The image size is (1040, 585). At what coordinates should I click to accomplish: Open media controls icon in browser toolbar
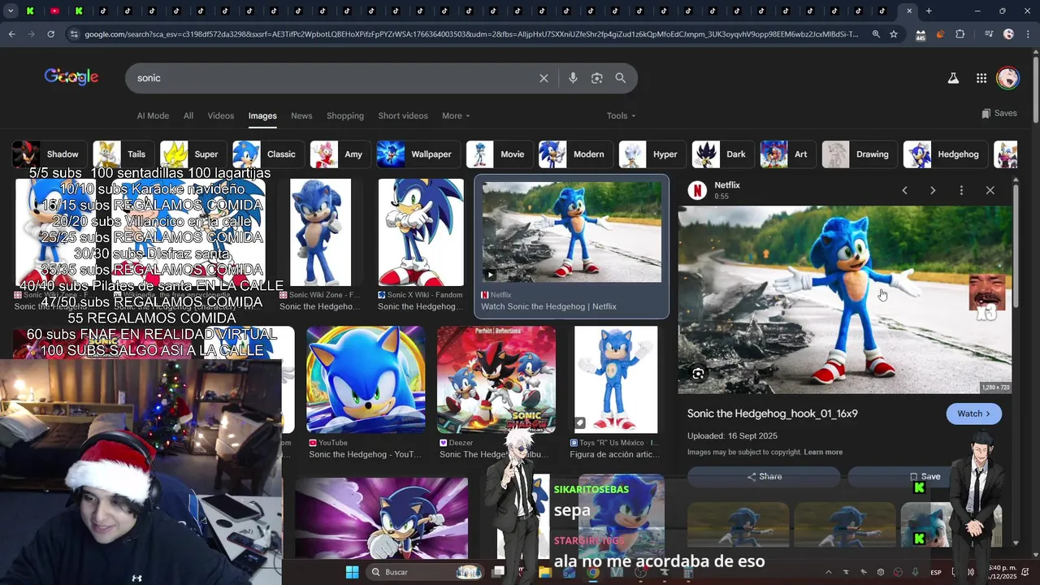(x=988, y=34)
